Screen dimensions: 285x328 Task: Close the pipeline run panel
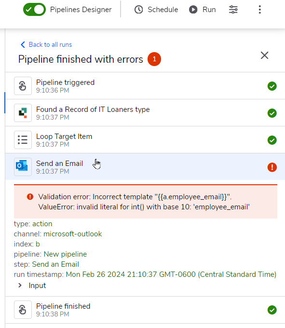[265, 55]
